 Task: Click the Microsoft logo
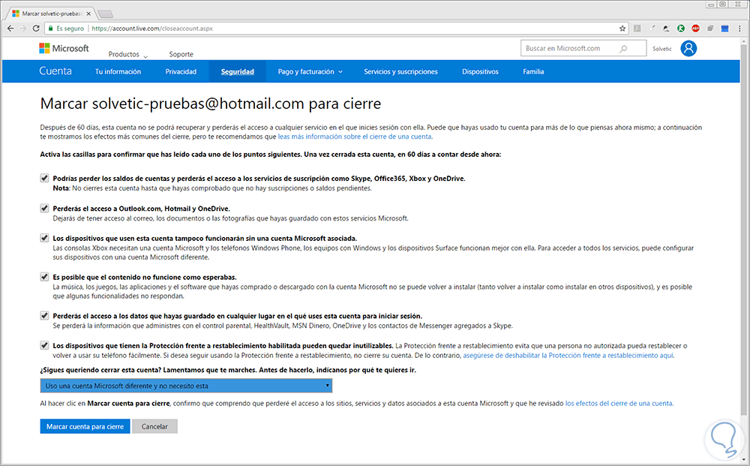[x=64, y=48]
